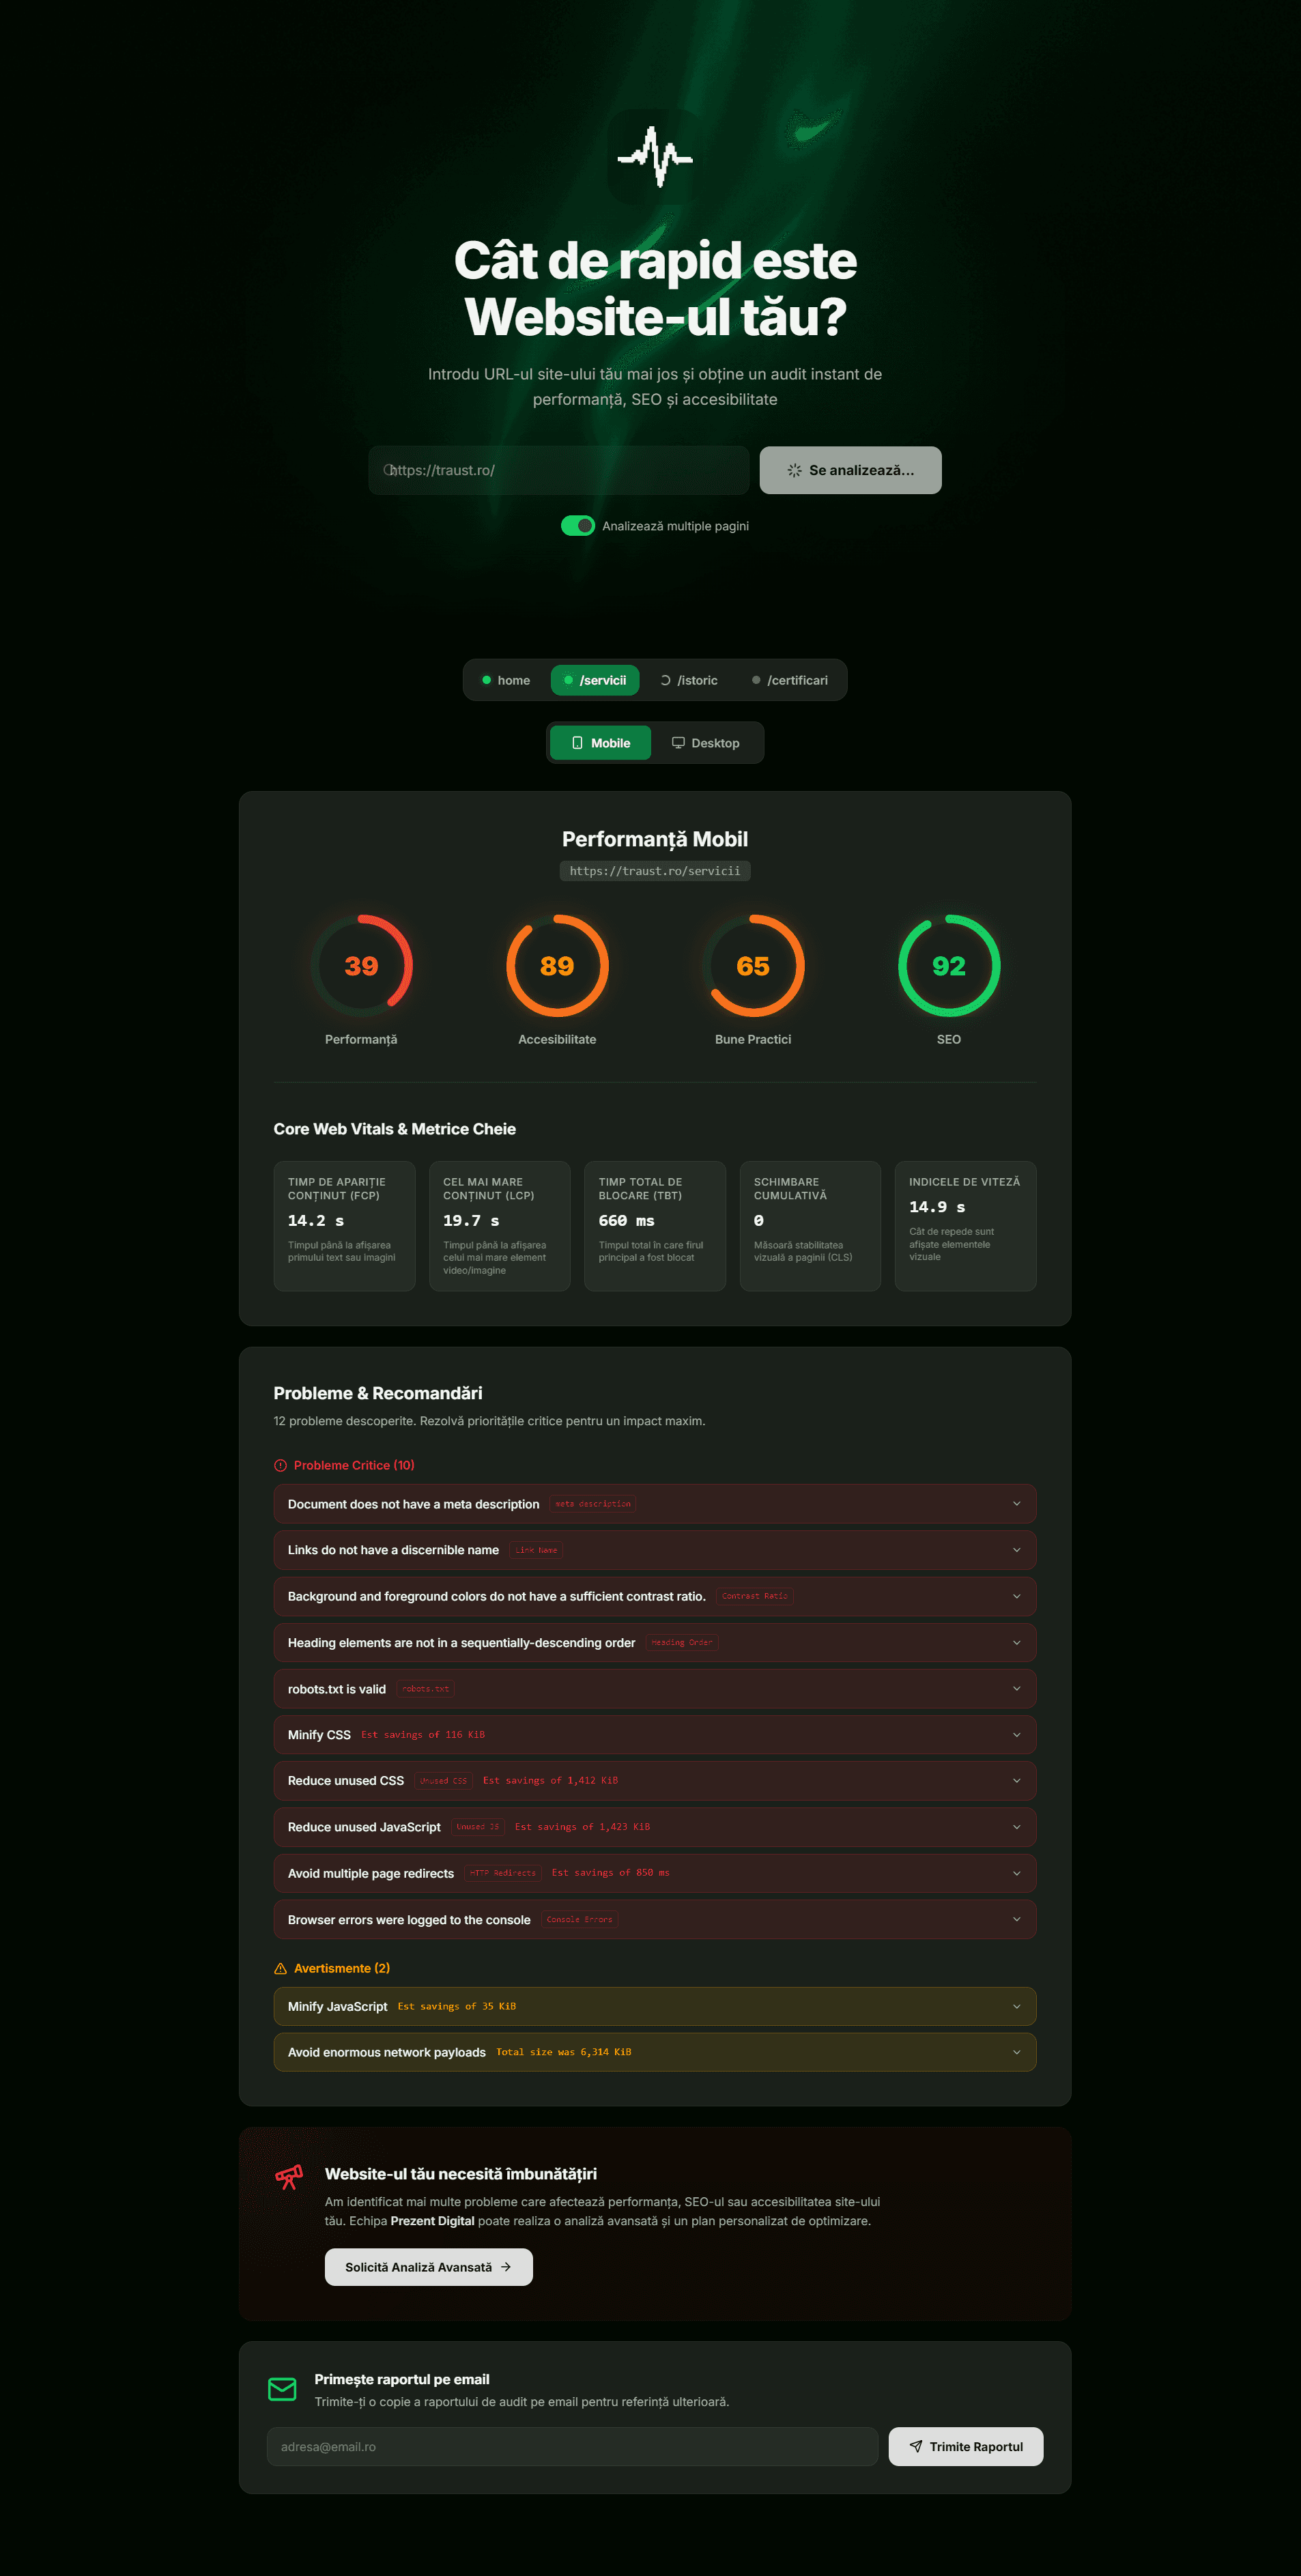Toggle Analizează multiple pagini switch
Screen dimensions: 1301x2576
[x=578, y=526]
